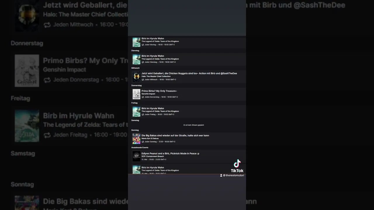This screenshot has width=374, height=210.
Task: Click repeat icon beside small Jeden Dienstag text
Action: pyautogui.click(x=143, y=62)
